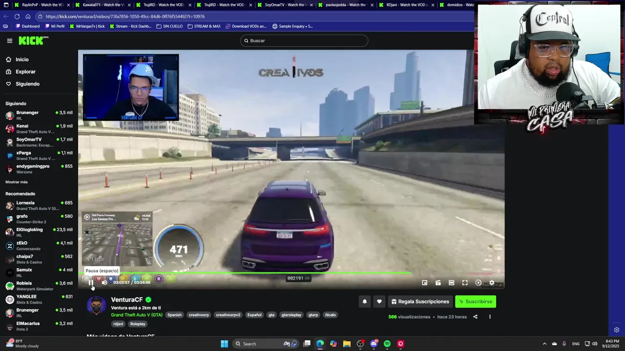This screenshot has width=625, height=351.
Task: Open Samulx recommended channel
Action: 39,273
